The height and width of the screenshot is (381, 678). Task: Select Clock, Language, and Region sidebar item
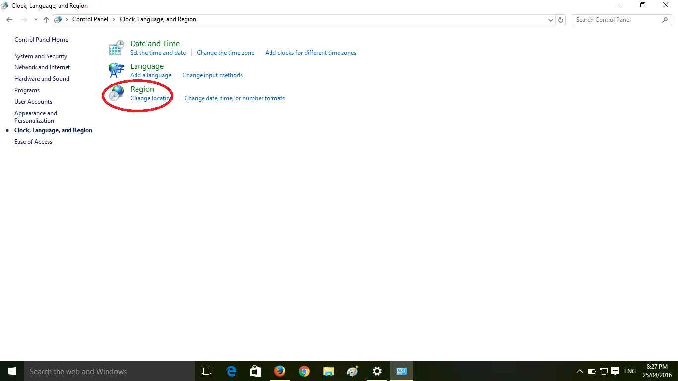[53, 130]
